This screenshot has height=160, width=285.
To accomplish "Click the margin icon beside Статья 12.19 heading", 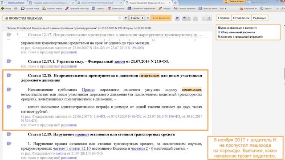I will pos(9,134).
